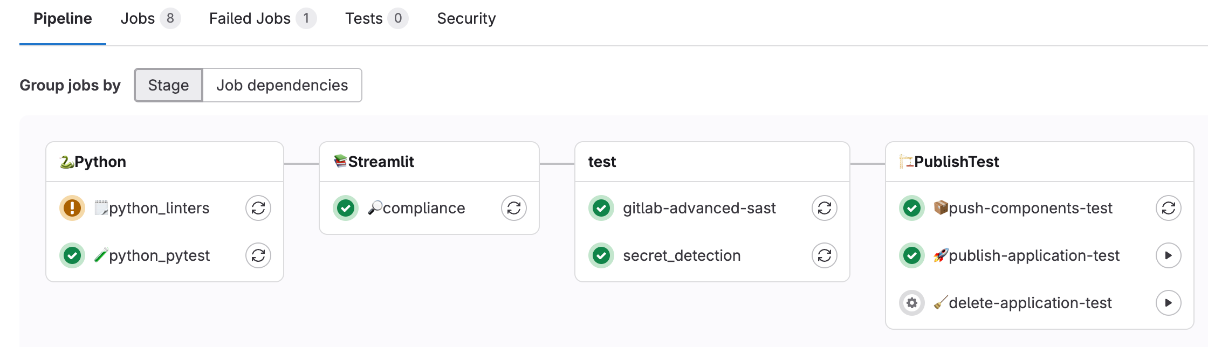Image resolution: width=1208 pixels, height=347 pixels.
Task: Open the secret_detection job details
Action: pyautogui.click(x=682, y=255)
